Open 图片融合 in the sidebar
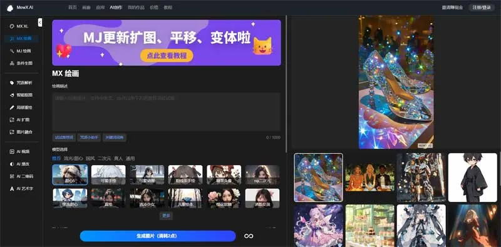This screenshot has height=247, width=501. pyautogui.click(x=21, y=132)
